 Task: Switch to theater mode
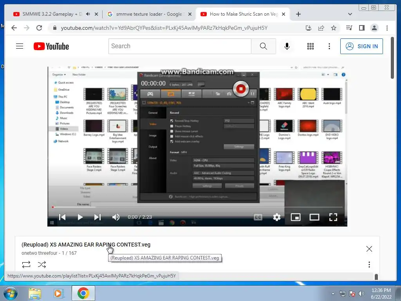314,217
